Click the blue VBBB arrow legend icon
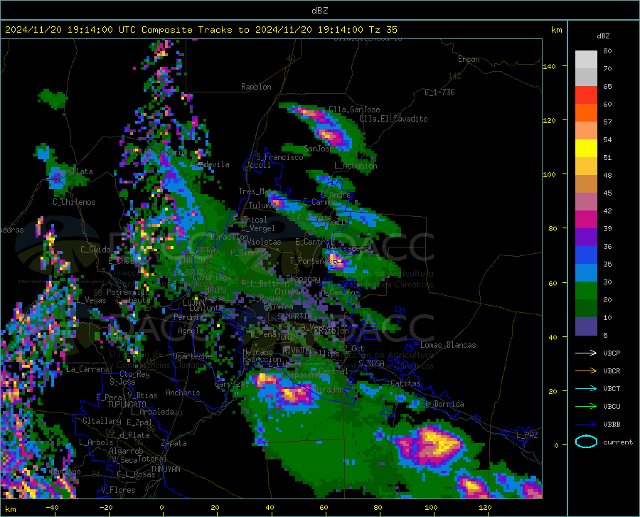The height and width of the screenshot is (517, 640). 586,424
